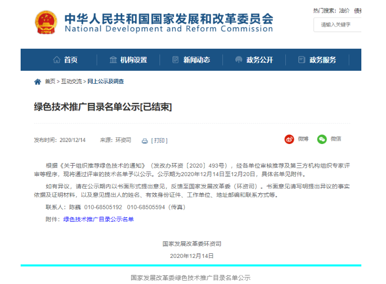Select 新闻动态 in the navigation bar
This screenshot has height=284, width=386.
(x=196, y=60)
